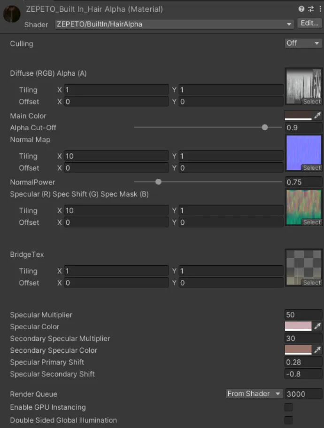Click the Specular texture Offset Y field
This screenshot has height=428, width=324.
[x=231, y=222]
